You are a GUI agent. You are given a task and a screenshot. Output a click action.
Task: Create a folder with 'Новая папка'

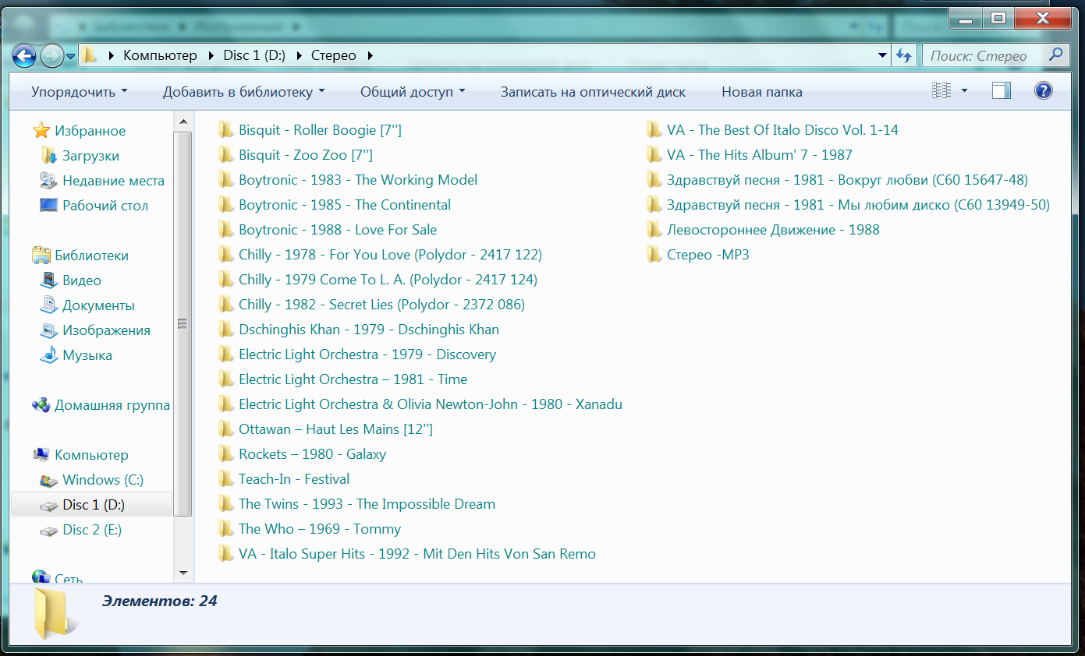pyautogui.click(x=762, y=92)
